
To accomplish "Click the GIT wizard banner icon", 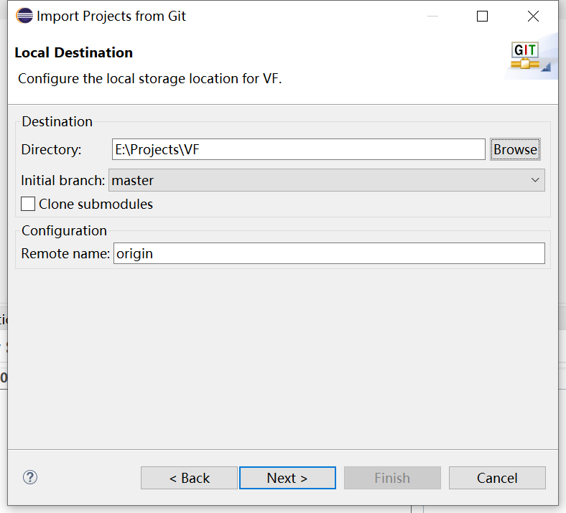I will [x=530, y=56].
